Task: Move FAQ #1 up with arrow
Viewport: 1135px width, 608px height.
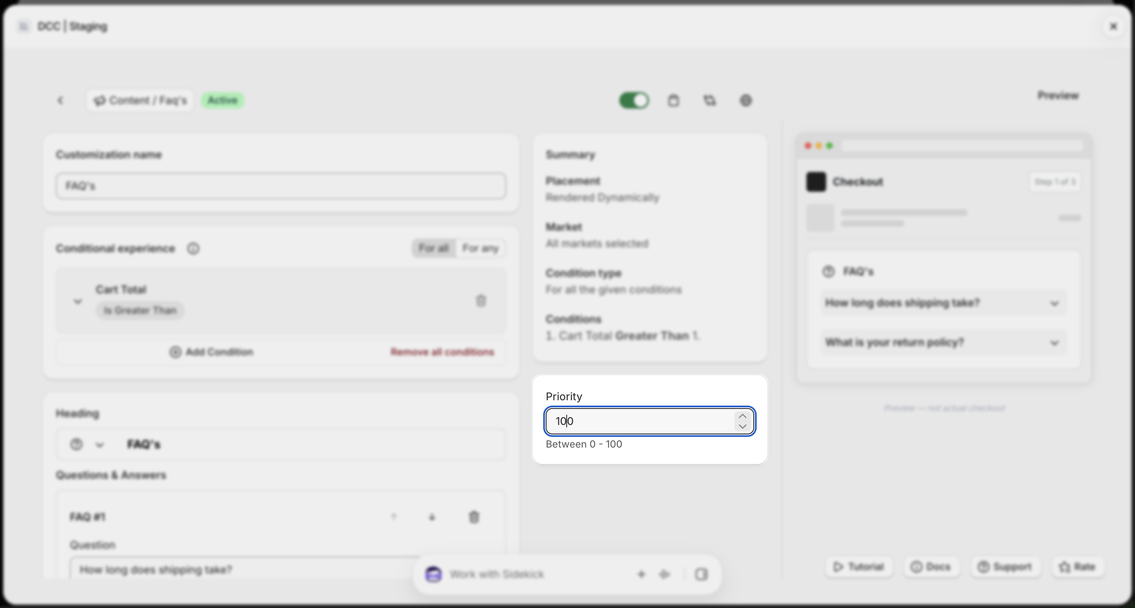Action: [x=394, y=517]
